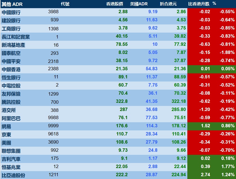Click Hong Kong price 78.55
Screen dimensions: 236x179
pos(122,44)
